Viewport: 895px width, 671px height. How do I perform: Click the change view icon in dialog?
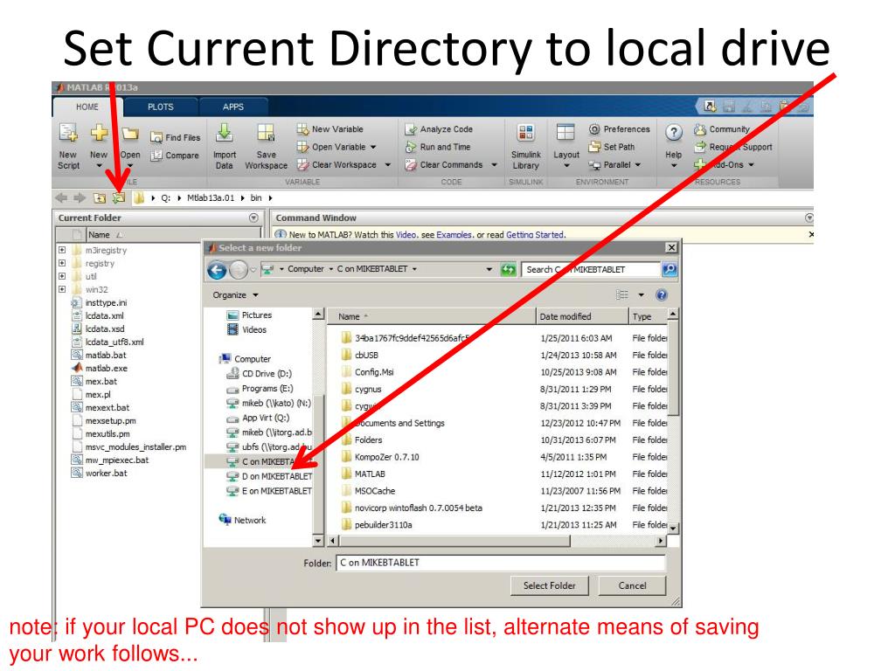tap(622, 295)
